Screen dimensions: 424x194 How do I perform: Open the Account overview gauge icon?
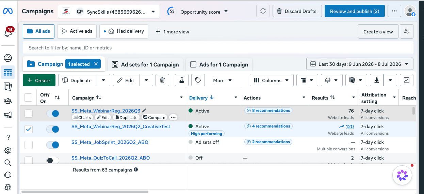(8, 58)
